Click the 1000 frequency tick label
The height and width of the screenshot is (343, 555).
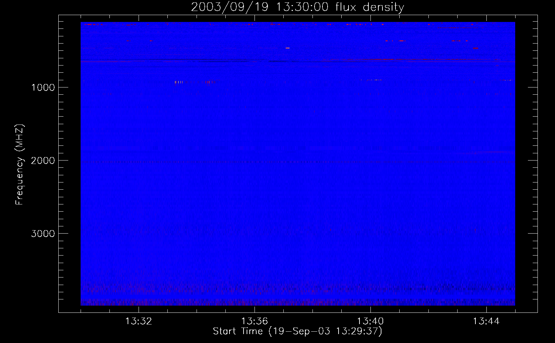point(43,87)
